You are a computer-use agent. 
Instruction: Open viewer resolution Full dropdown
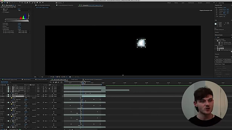[x=45, y=77]
